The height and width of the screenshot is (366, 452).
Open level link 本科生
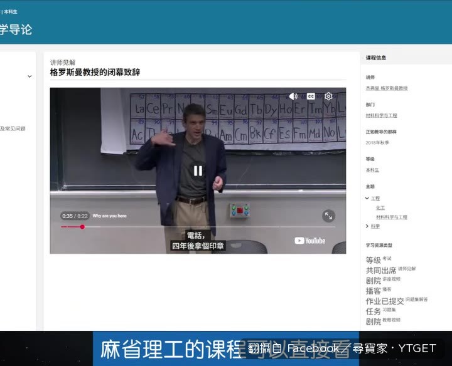tap(372, 170)
